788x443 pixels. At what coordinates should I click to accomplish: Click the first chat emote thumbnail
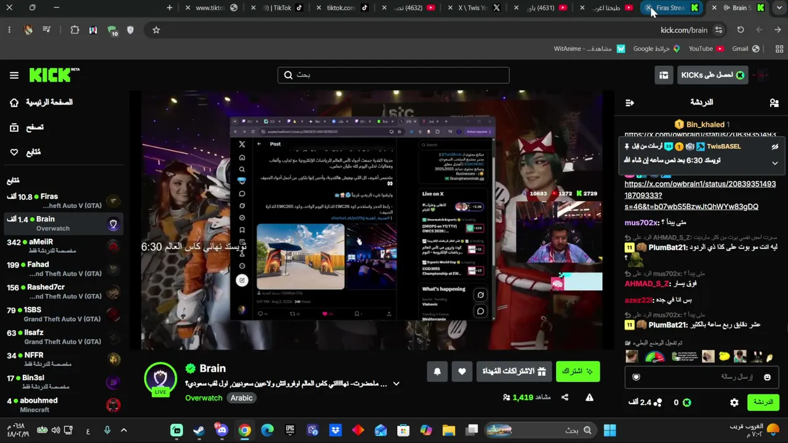point(632,356)
